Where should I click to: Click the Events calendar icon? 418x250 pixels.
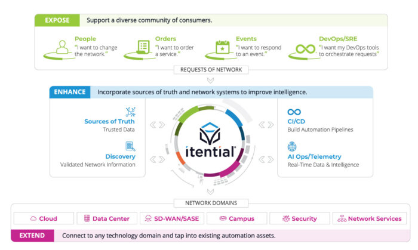tap(222, 47)
